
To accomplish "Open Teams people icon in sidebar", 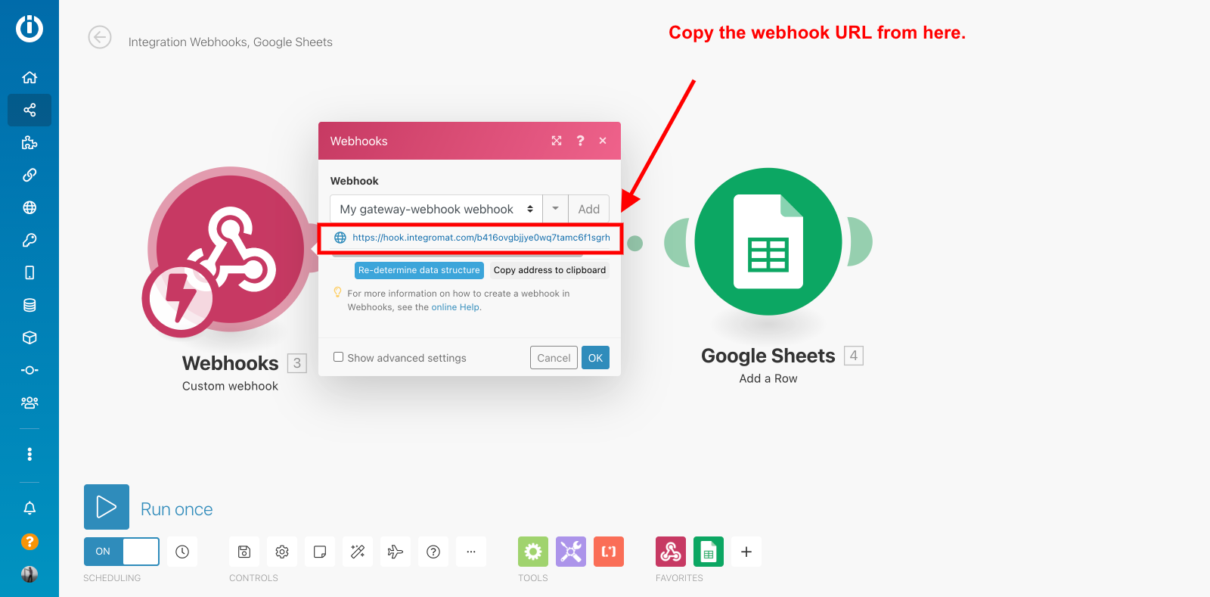I will [x=29, y=403].
